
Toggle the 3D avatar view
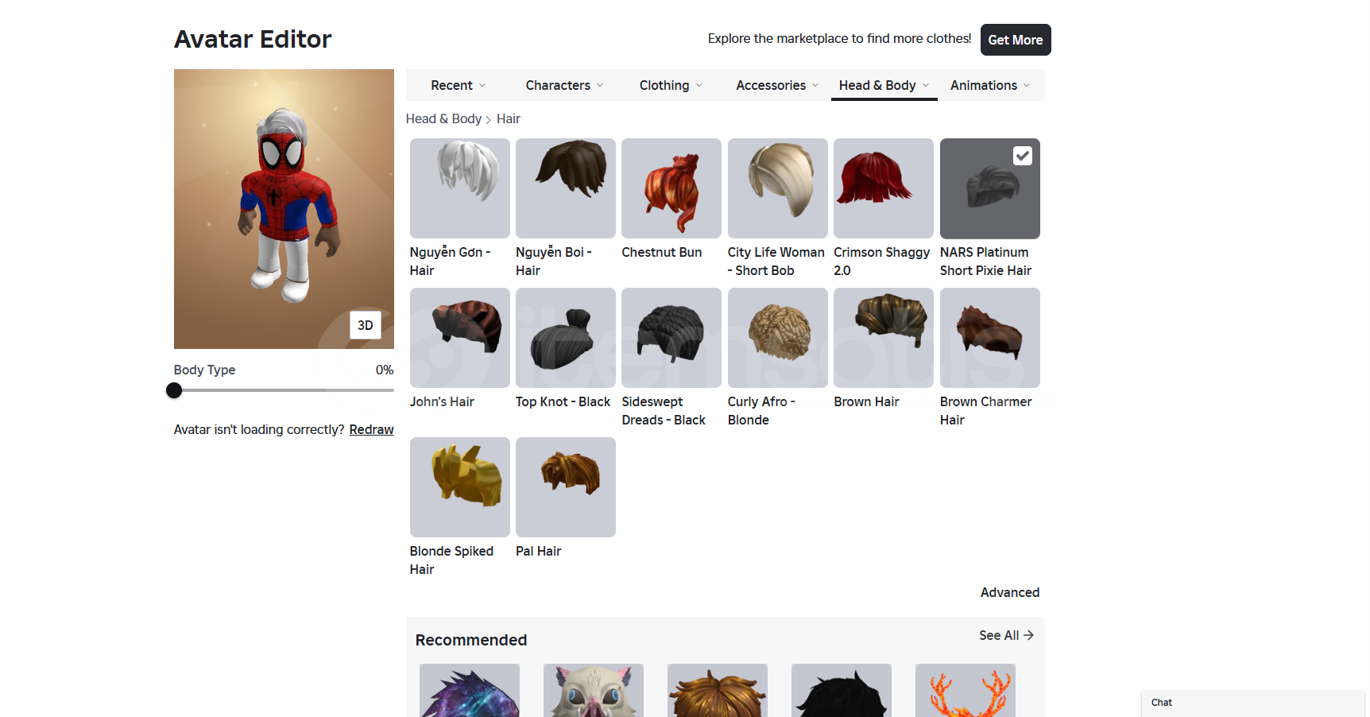click(x=366, y=325)
